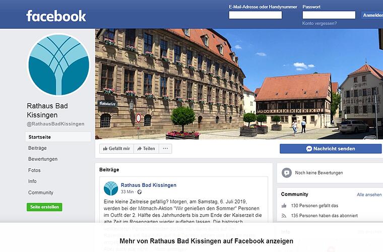Viewport: 383px width, 252px height.
Task: Click the three-dots more options button
Action: tap(165, 149)
